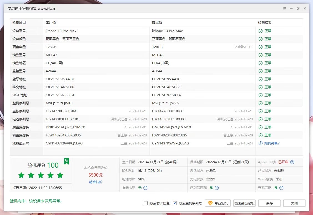Click the green 验 verification badge

(x=66, y=162)
